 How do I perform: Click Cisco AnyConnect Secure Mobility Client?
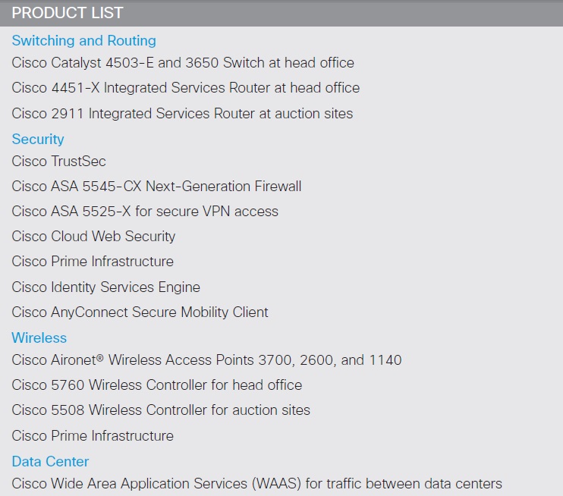(140, 312)
